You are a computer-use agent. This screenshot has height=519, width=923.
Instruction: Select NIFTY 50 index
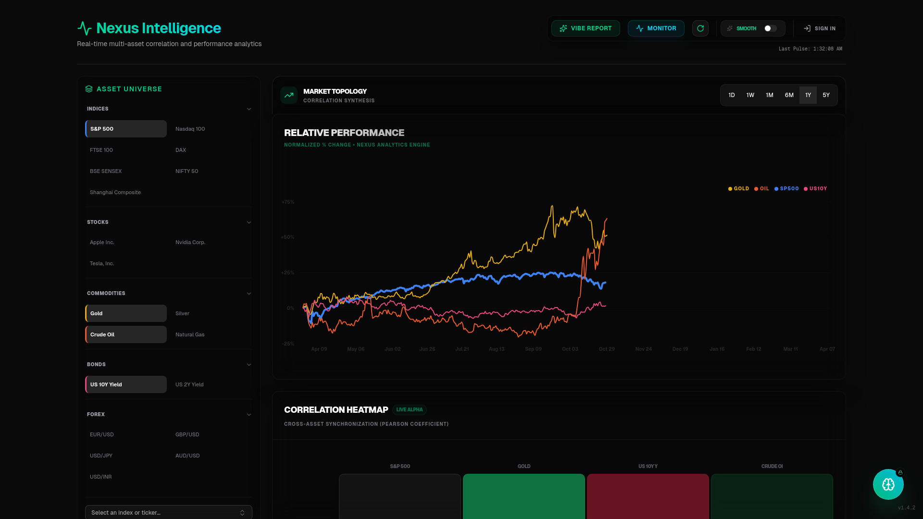(212, 171)
